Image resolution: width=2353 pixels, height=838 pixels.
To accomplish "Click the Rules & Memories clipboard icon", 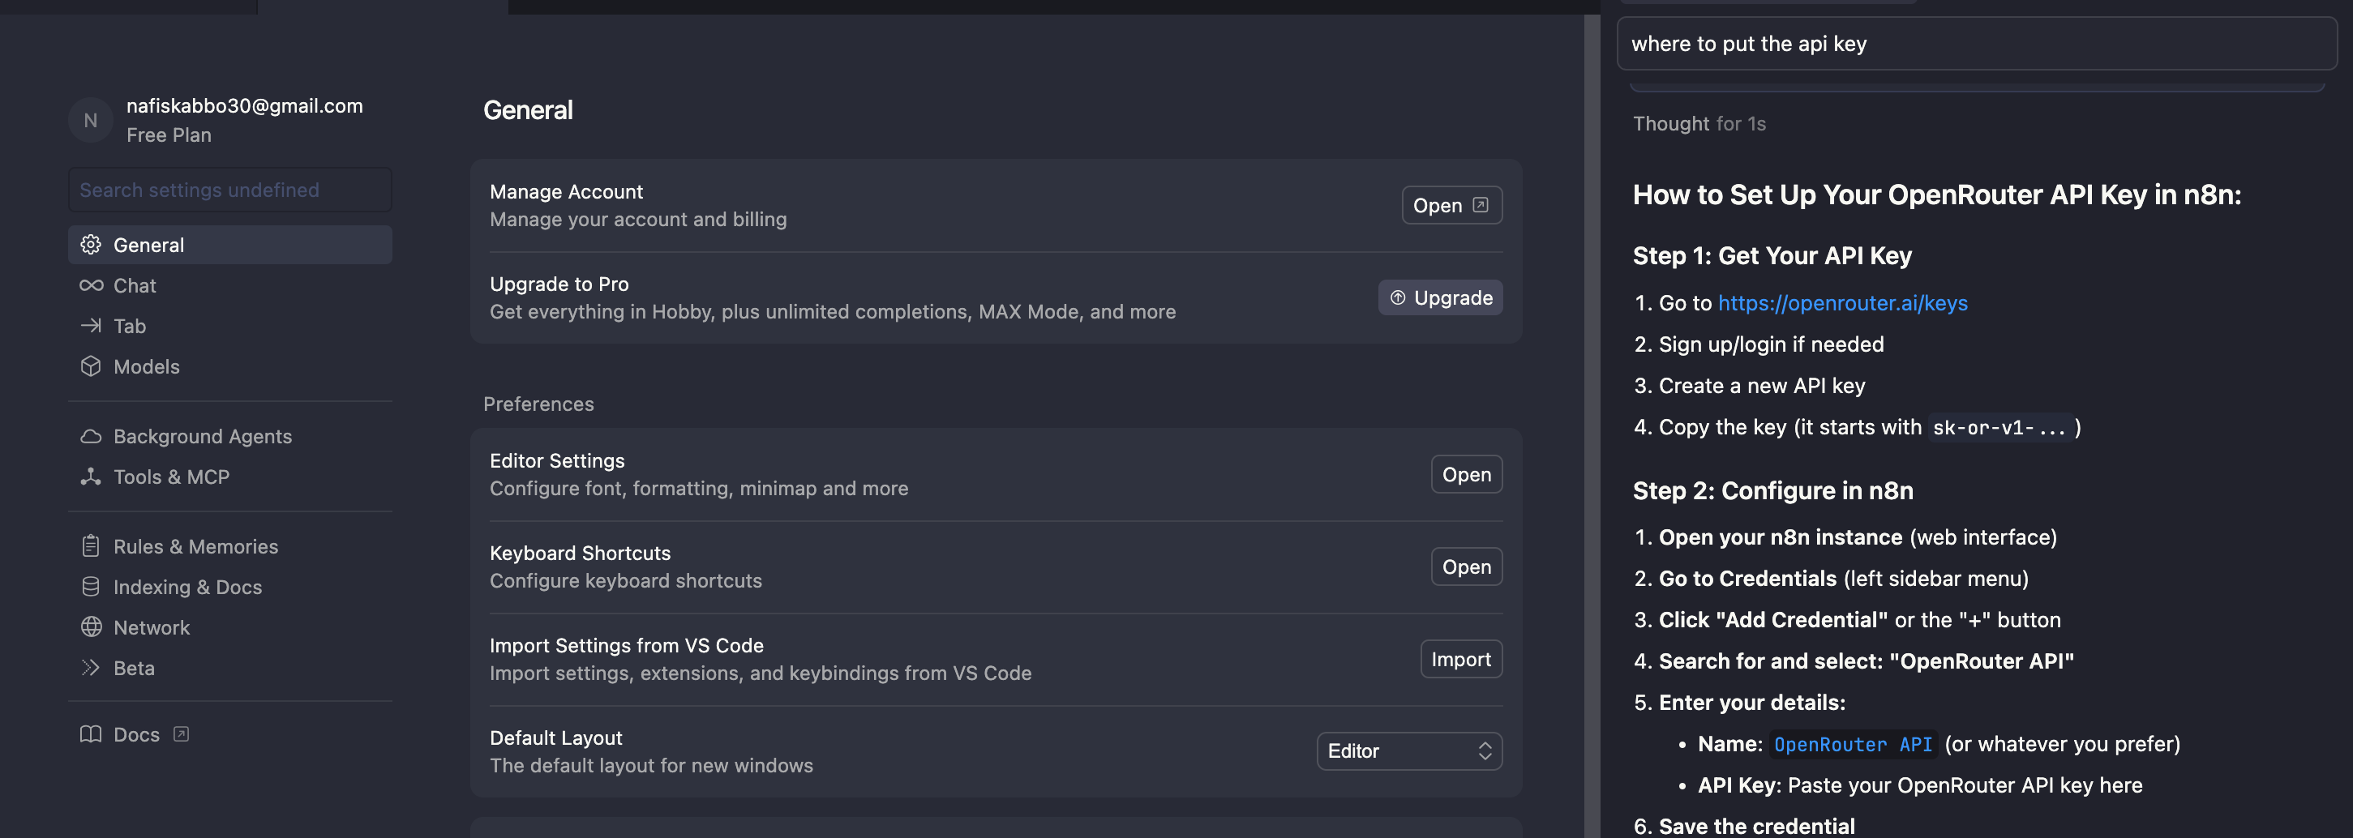I will [x=91, y=546].
